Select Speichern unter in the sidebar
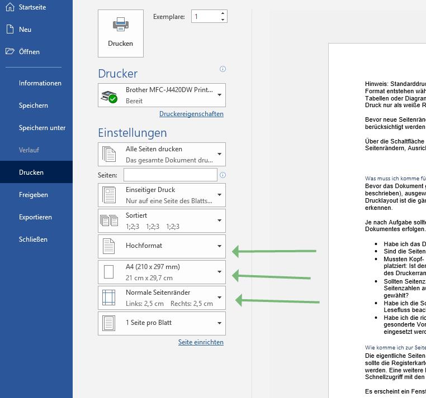 pyautogui.click(x=42, y=128)
